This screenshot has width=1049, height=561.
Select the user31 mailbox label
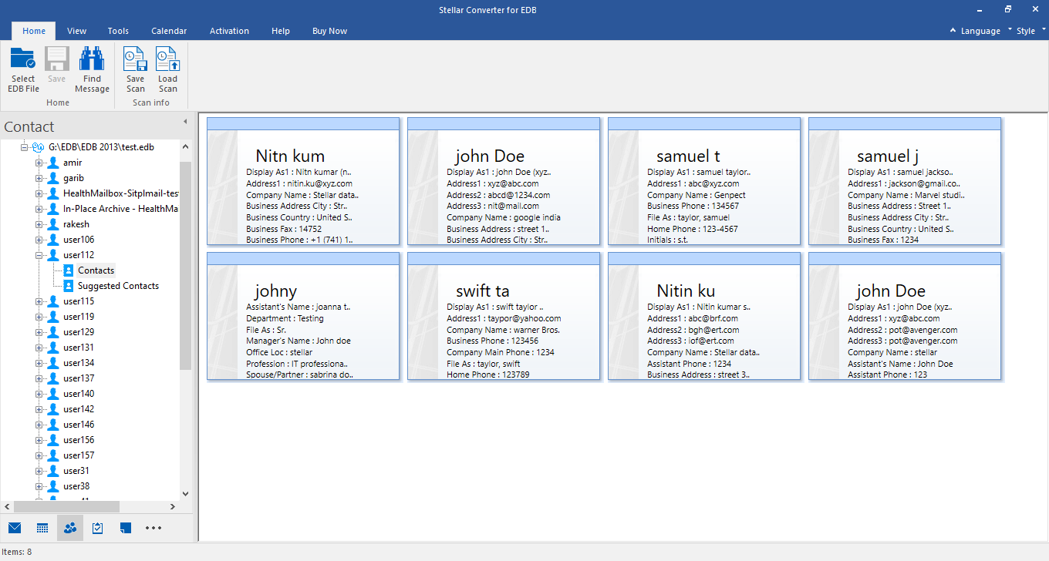[76, 471]
